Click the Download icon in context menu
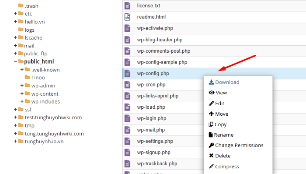Screen dimensions: 306x174 (x=211, y=82)
